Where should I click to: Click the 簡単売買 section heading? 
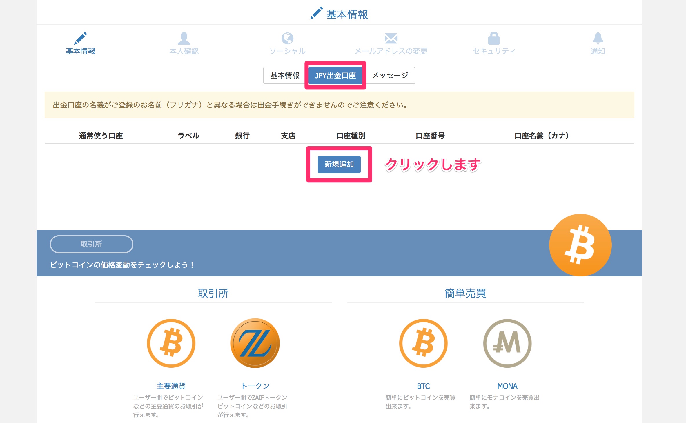point(465,293)
